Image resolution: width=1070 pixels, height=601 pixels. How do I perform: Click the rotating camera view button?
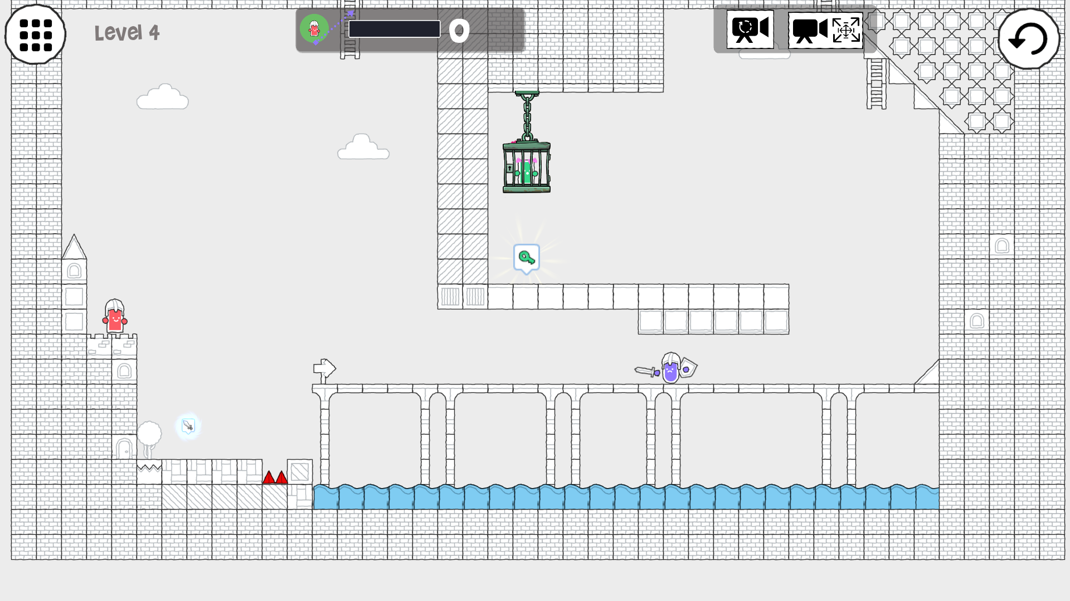click(750, 29)
